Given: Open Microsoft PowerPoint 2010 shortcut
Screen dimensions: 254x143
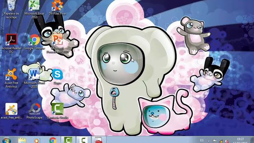Looking at the screenshot, I should coord(58,43).
